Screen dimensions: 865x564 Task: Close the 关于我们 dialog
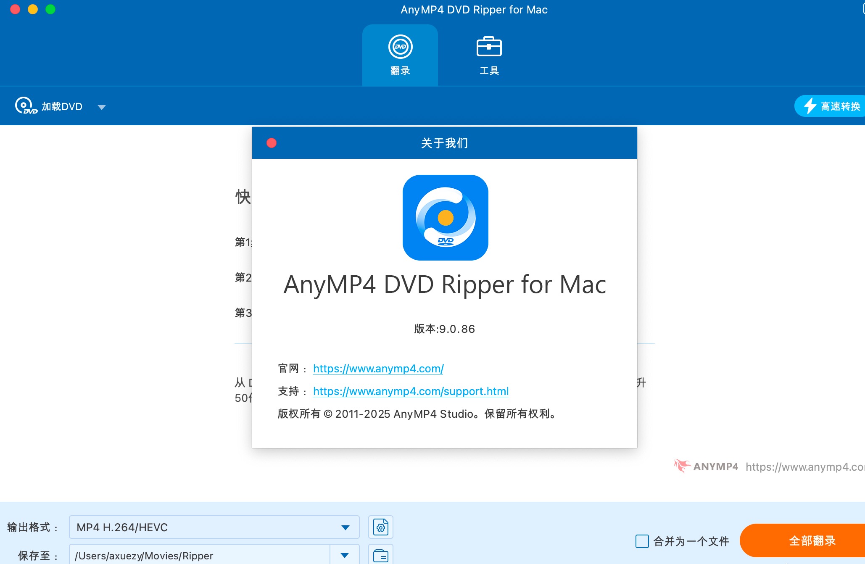(x=272, y=143)
